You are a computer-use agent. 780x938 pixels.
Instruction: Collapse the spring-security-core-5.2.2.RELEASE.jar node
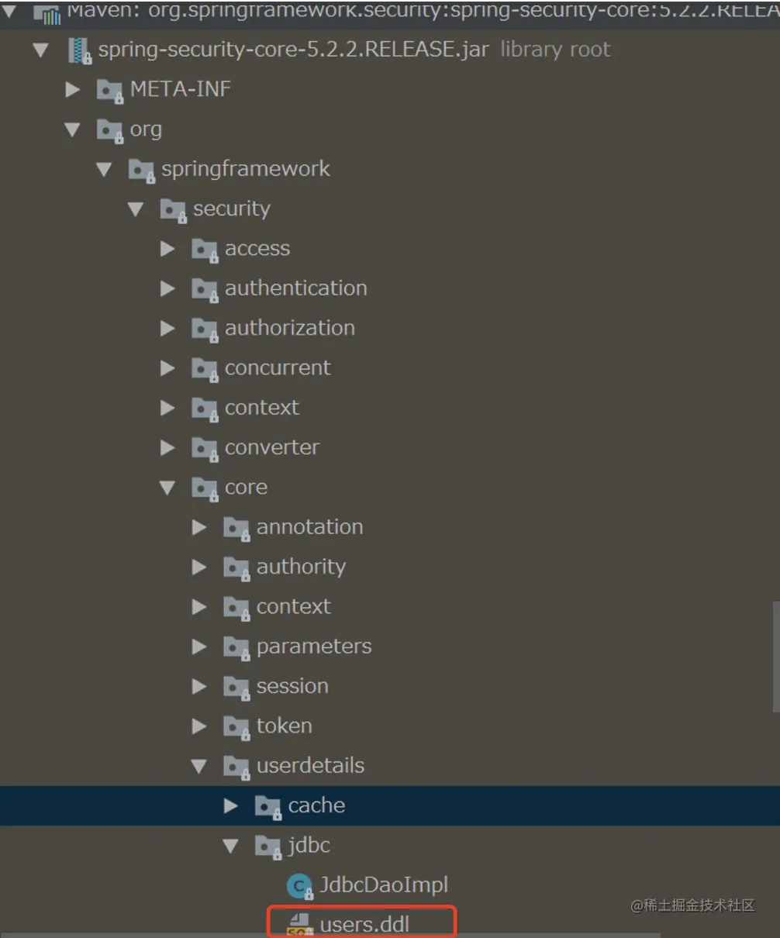[x=40, y=50]
